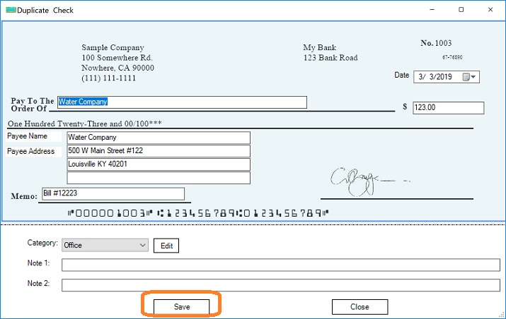Click the signature image on check
The image size is (506, 319).
370,182
